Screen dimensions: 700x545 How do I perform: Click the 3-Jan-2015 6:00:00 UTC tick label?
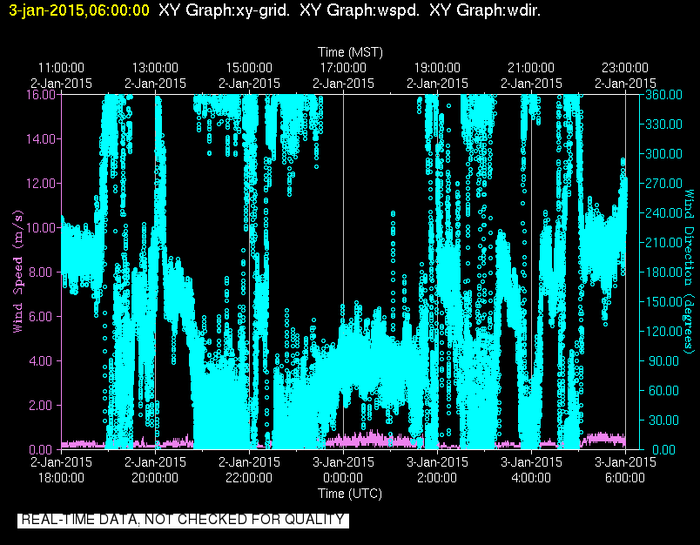(x=625, y=469)
